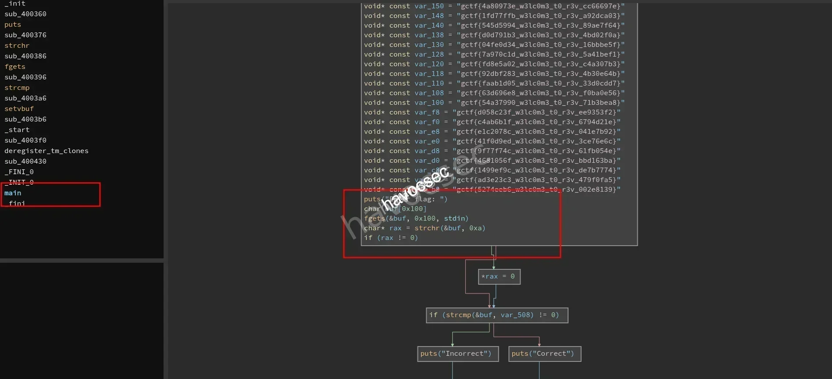Open sub_4003f0 from the function list
Image resolution: width=832 pixels, height=379 pixels.
(x=25, y=140)
